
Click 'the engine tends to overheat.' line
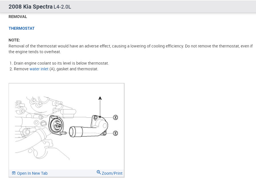pyautogui.click(x=35, y=52)
